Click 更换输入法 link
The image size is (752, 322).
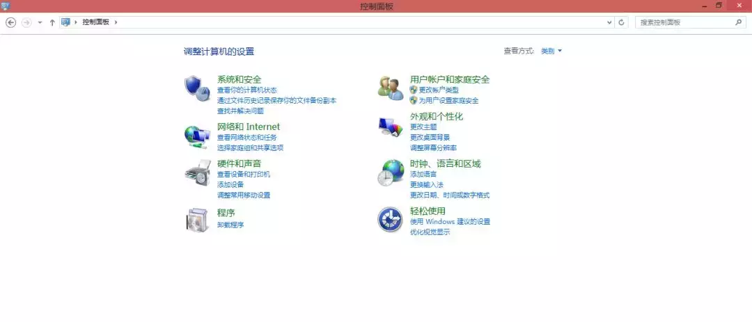426,184
